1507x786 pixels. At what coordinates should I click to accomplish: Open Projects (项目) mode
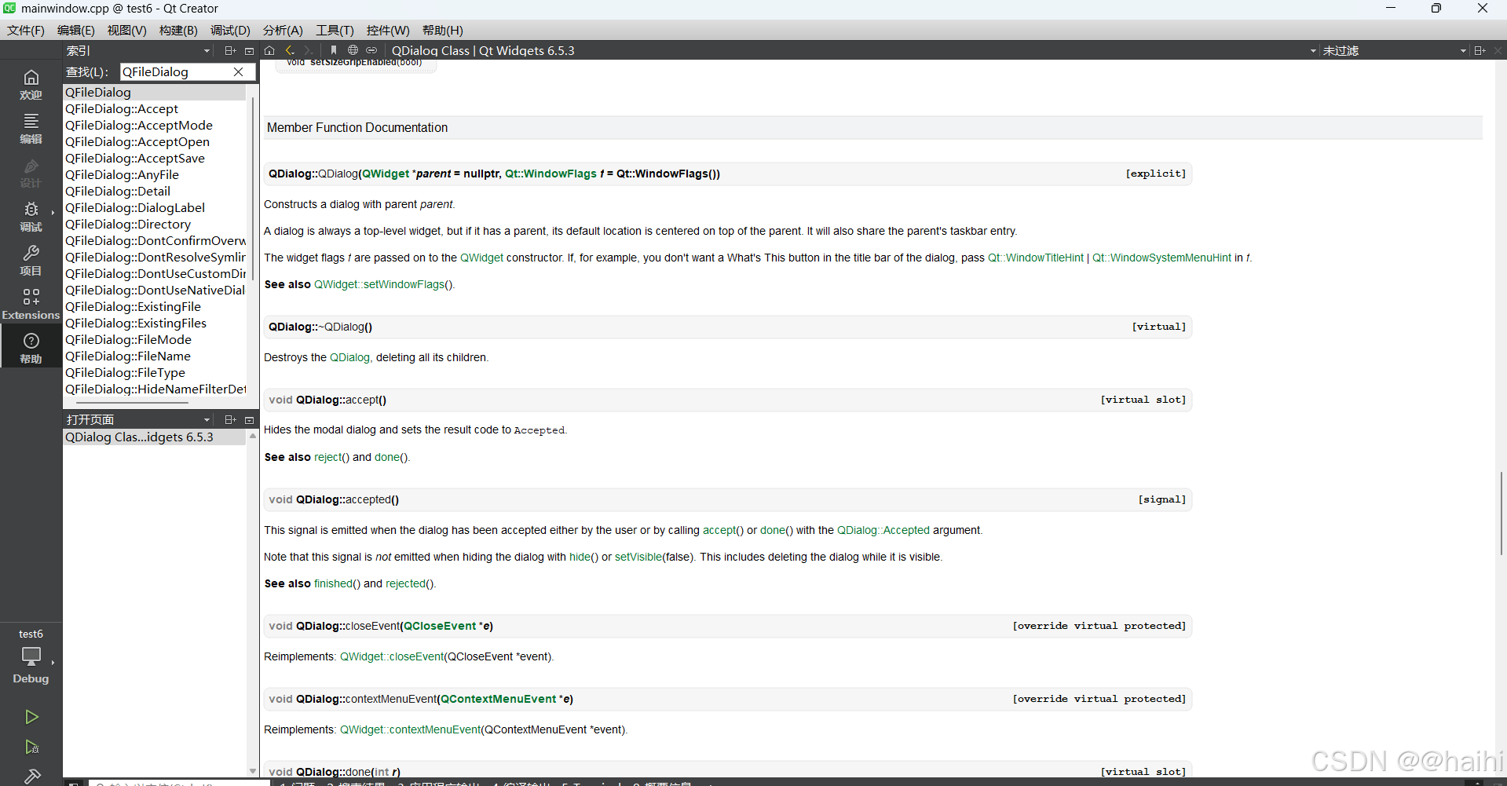coord(31,261)
